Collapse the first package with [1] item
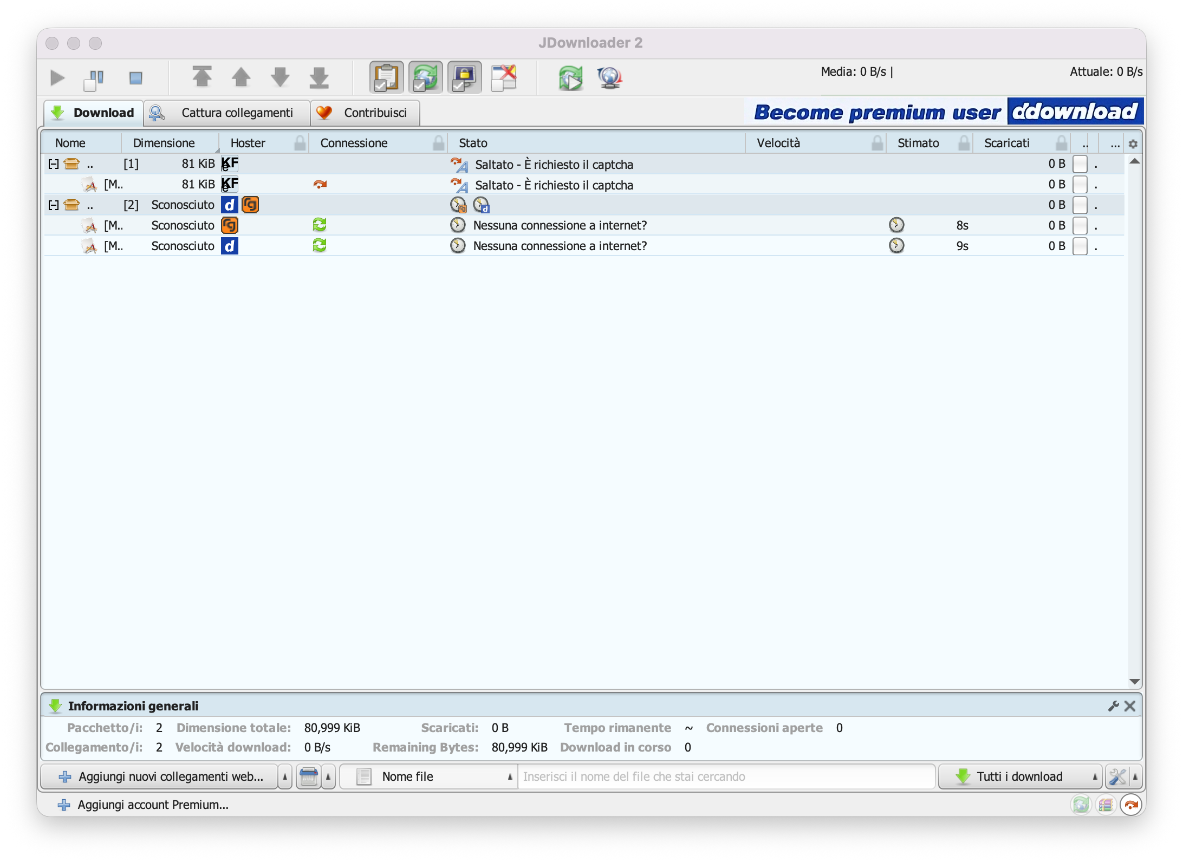This screenshot has width=1183, height=862. point(54,164)
